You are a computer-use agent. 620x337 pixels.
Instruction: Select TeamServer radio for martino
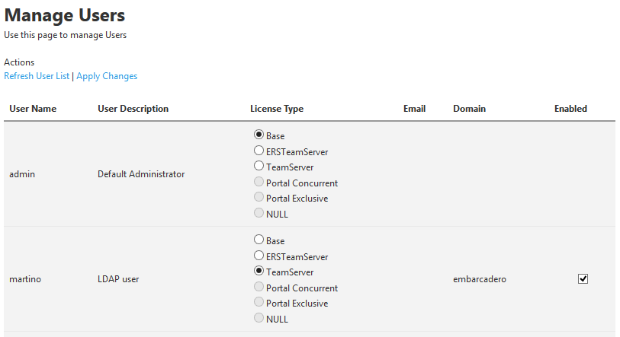pos(259,271)
